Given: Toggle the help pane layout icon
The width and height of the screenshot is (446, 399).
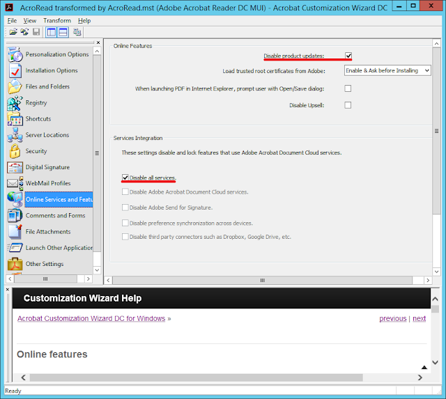Looking at the screenshot, I should pos(63,32).
